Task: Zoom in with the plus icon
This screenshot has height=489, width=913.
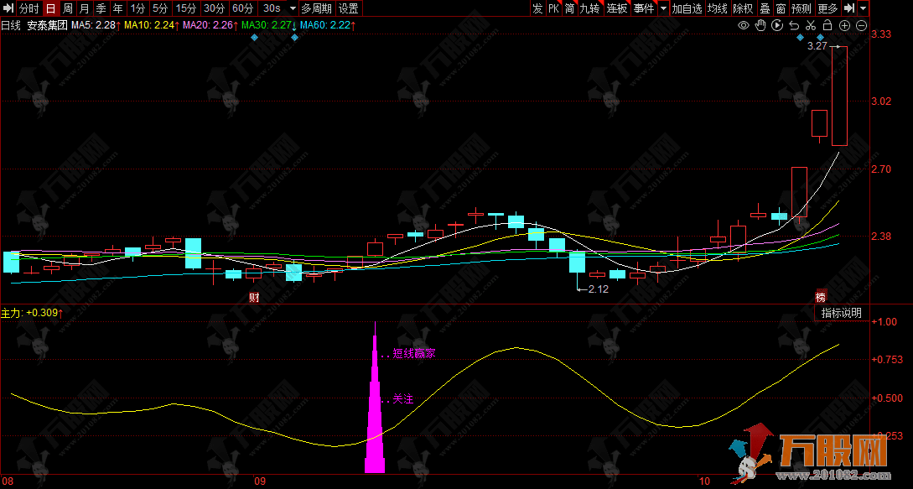Action: pyautogui.click(x=844, y=26)
